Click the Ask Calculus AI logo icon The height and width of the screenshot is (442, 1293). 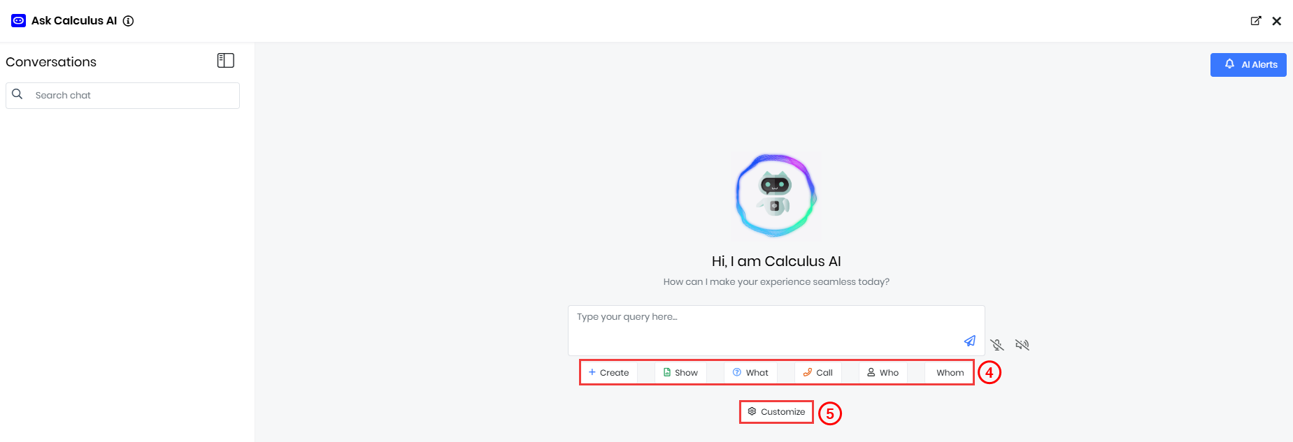[x=19, y=21]
